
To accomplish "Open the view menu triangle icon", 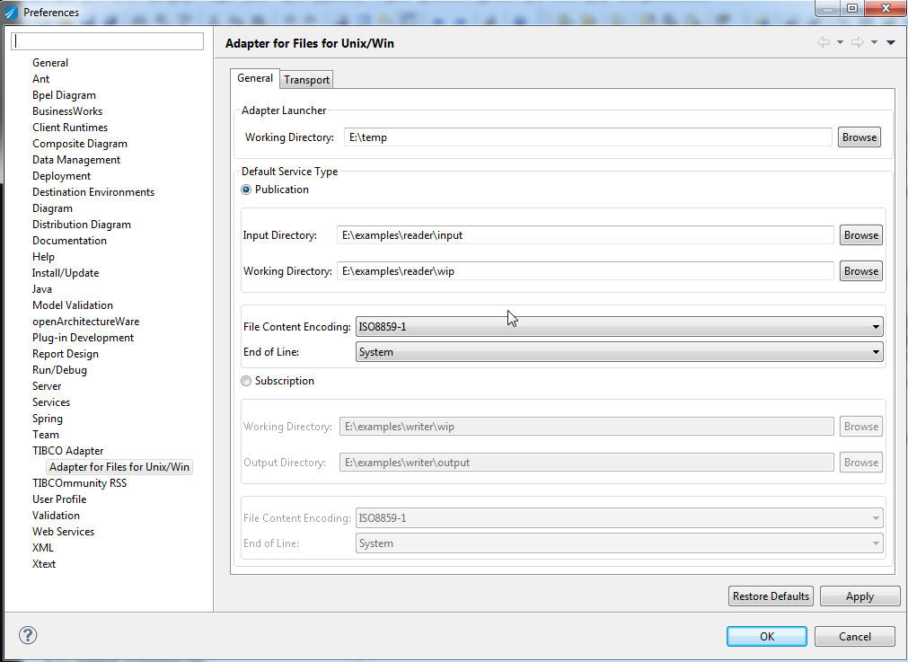I will pyautogui.click(x=891, y=43).
